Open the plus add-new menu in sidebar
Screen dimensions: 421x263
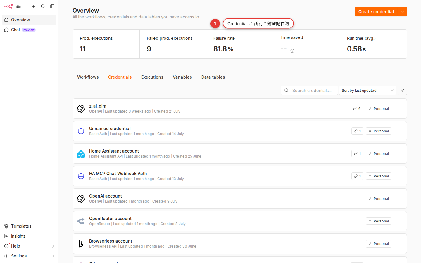point(34,6)
